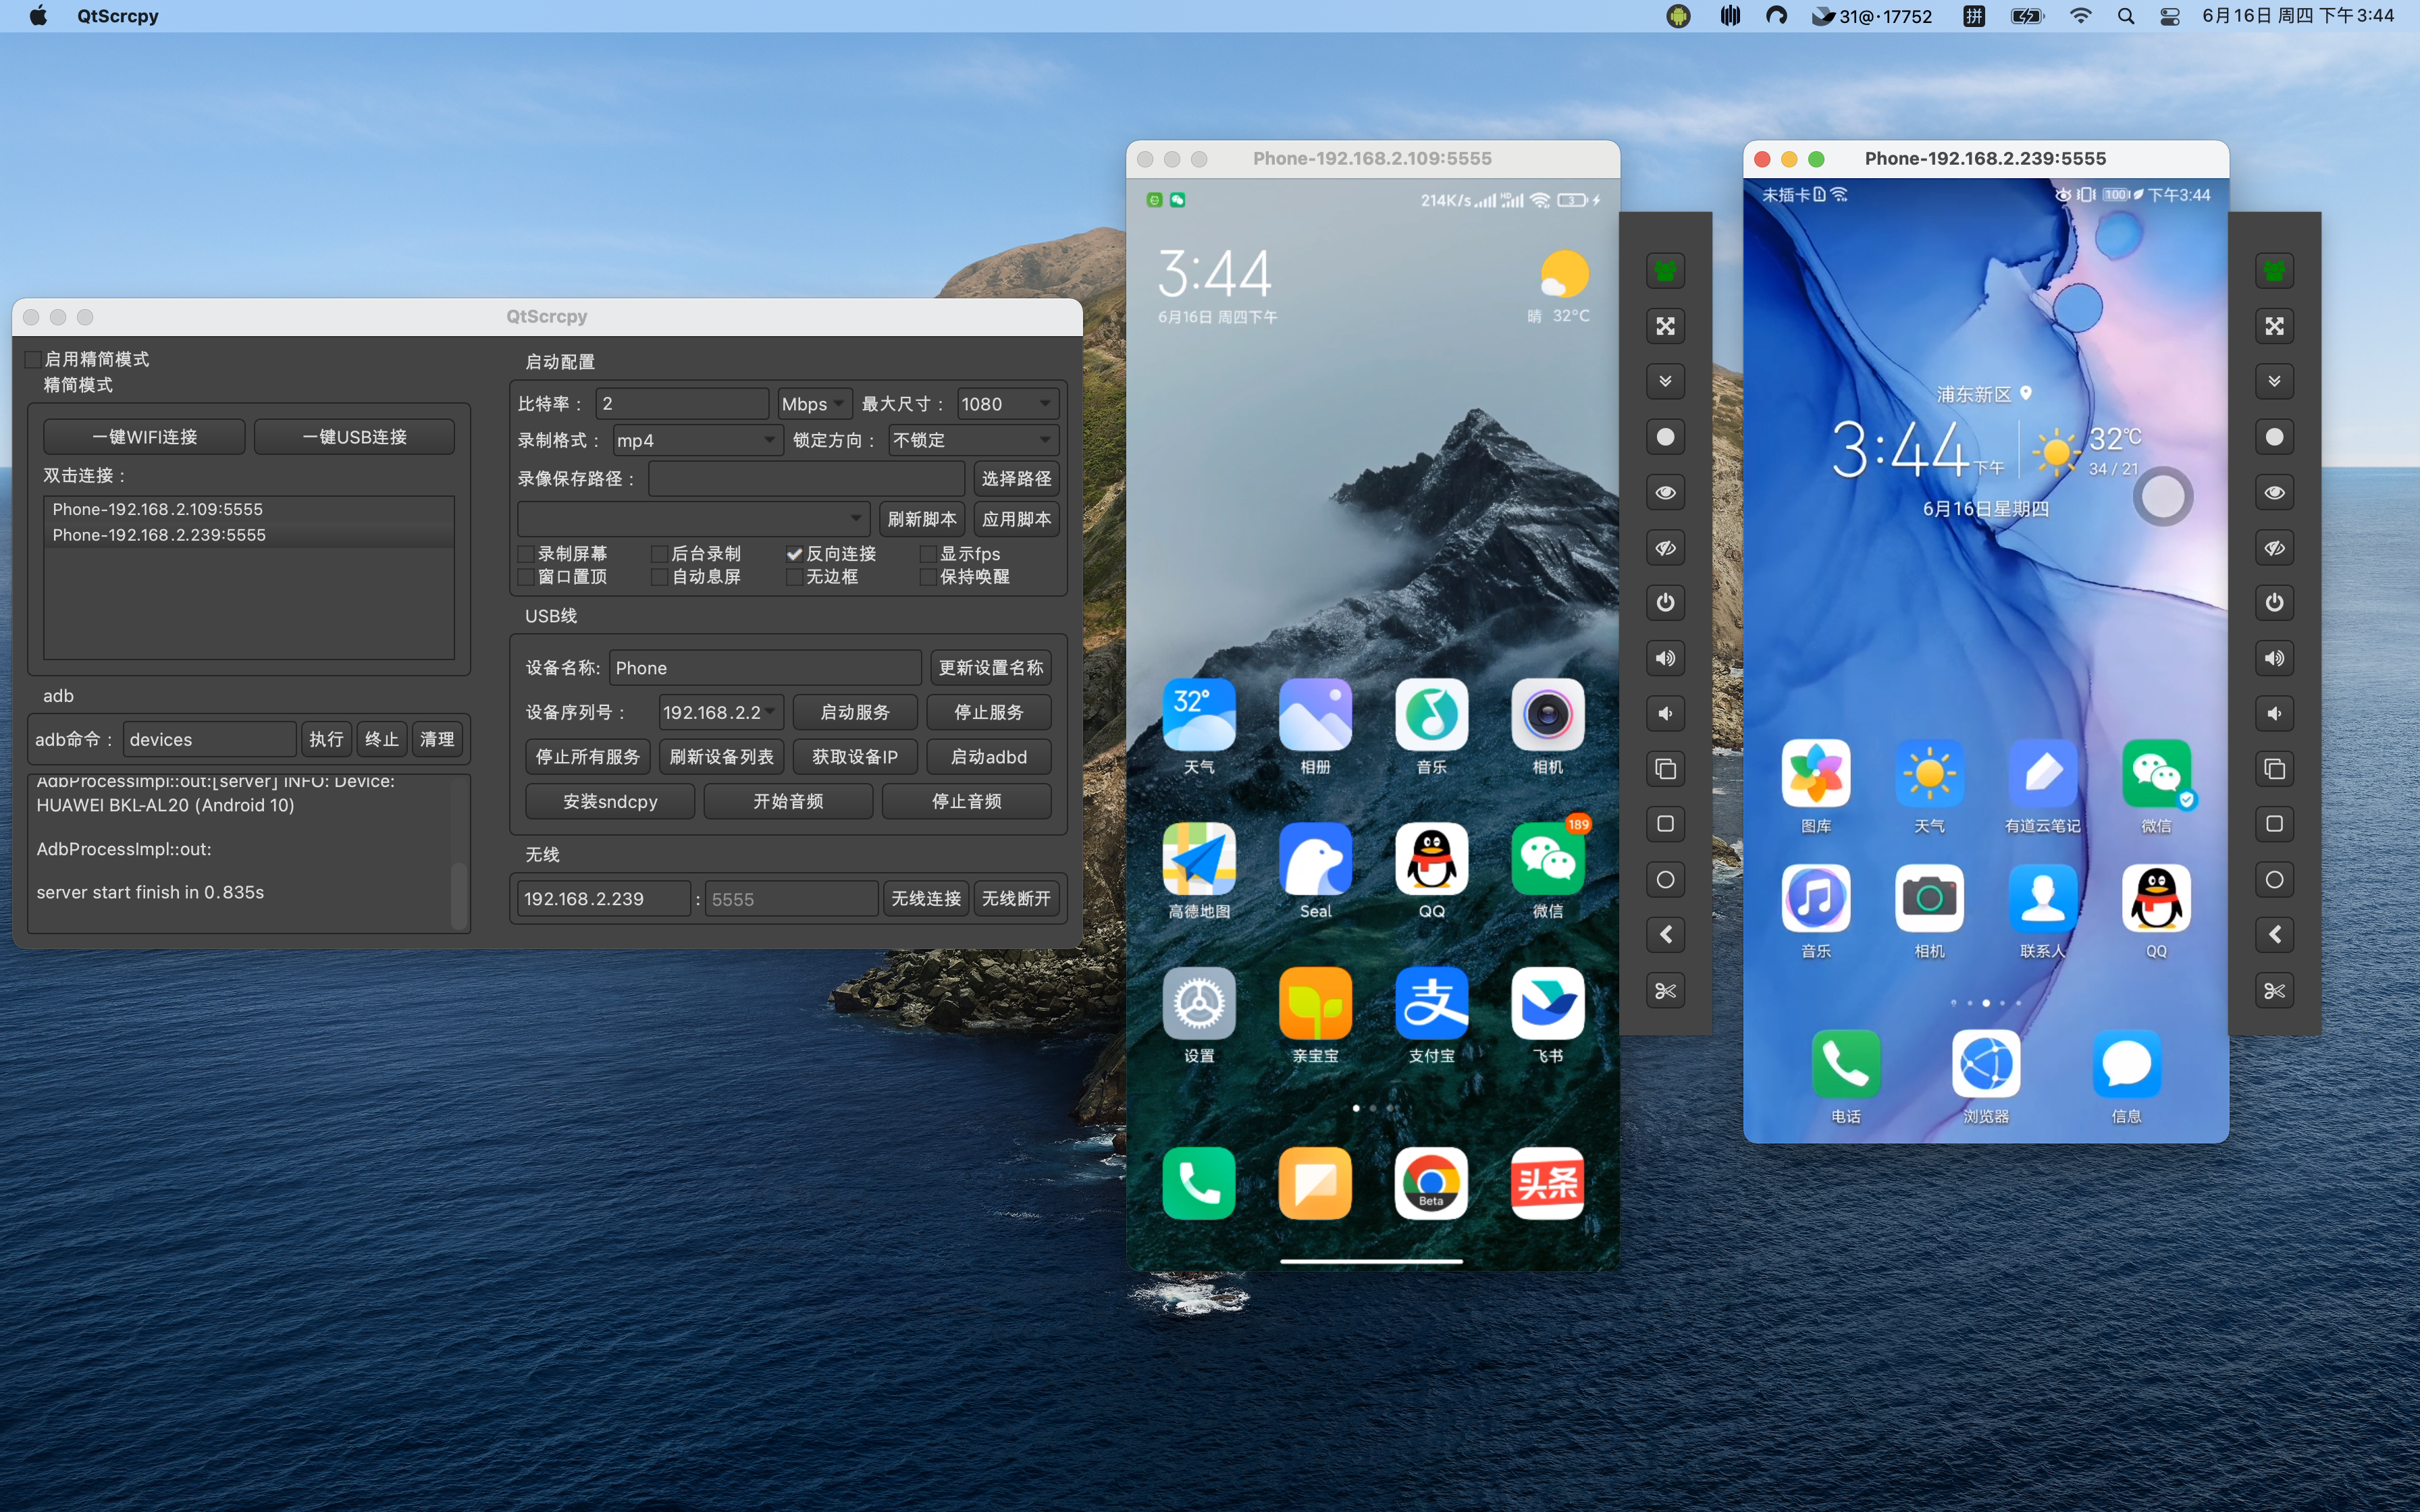Click the 无线连接 button
Viewport: 2420px width, 1512px height.
(x=925, y=898)
